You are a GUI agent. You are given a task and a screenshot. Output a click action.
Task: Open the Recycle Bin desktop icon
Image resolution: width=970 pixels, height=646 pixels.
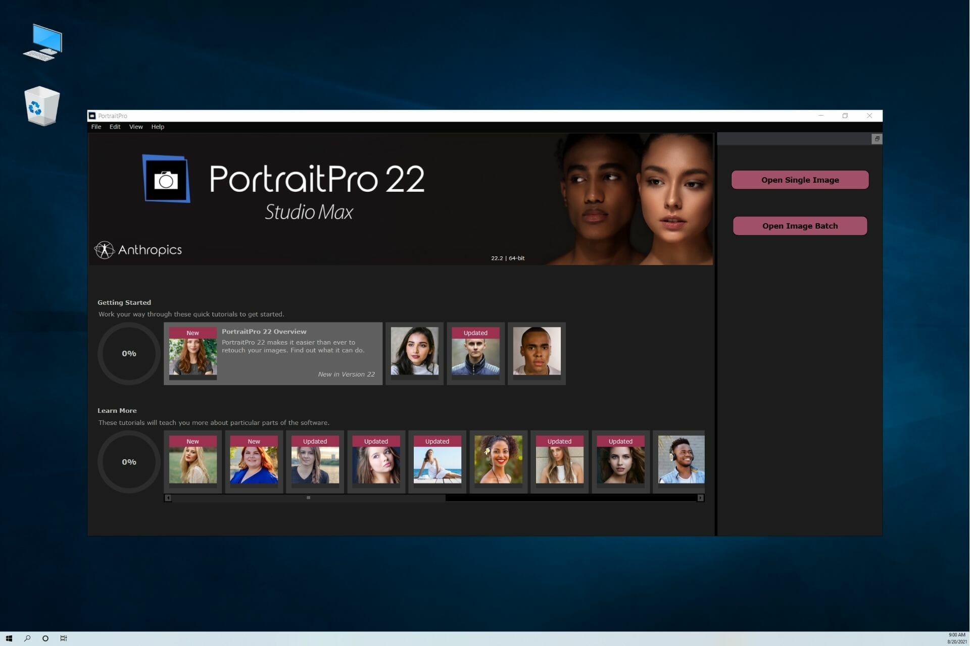point(42,106)
